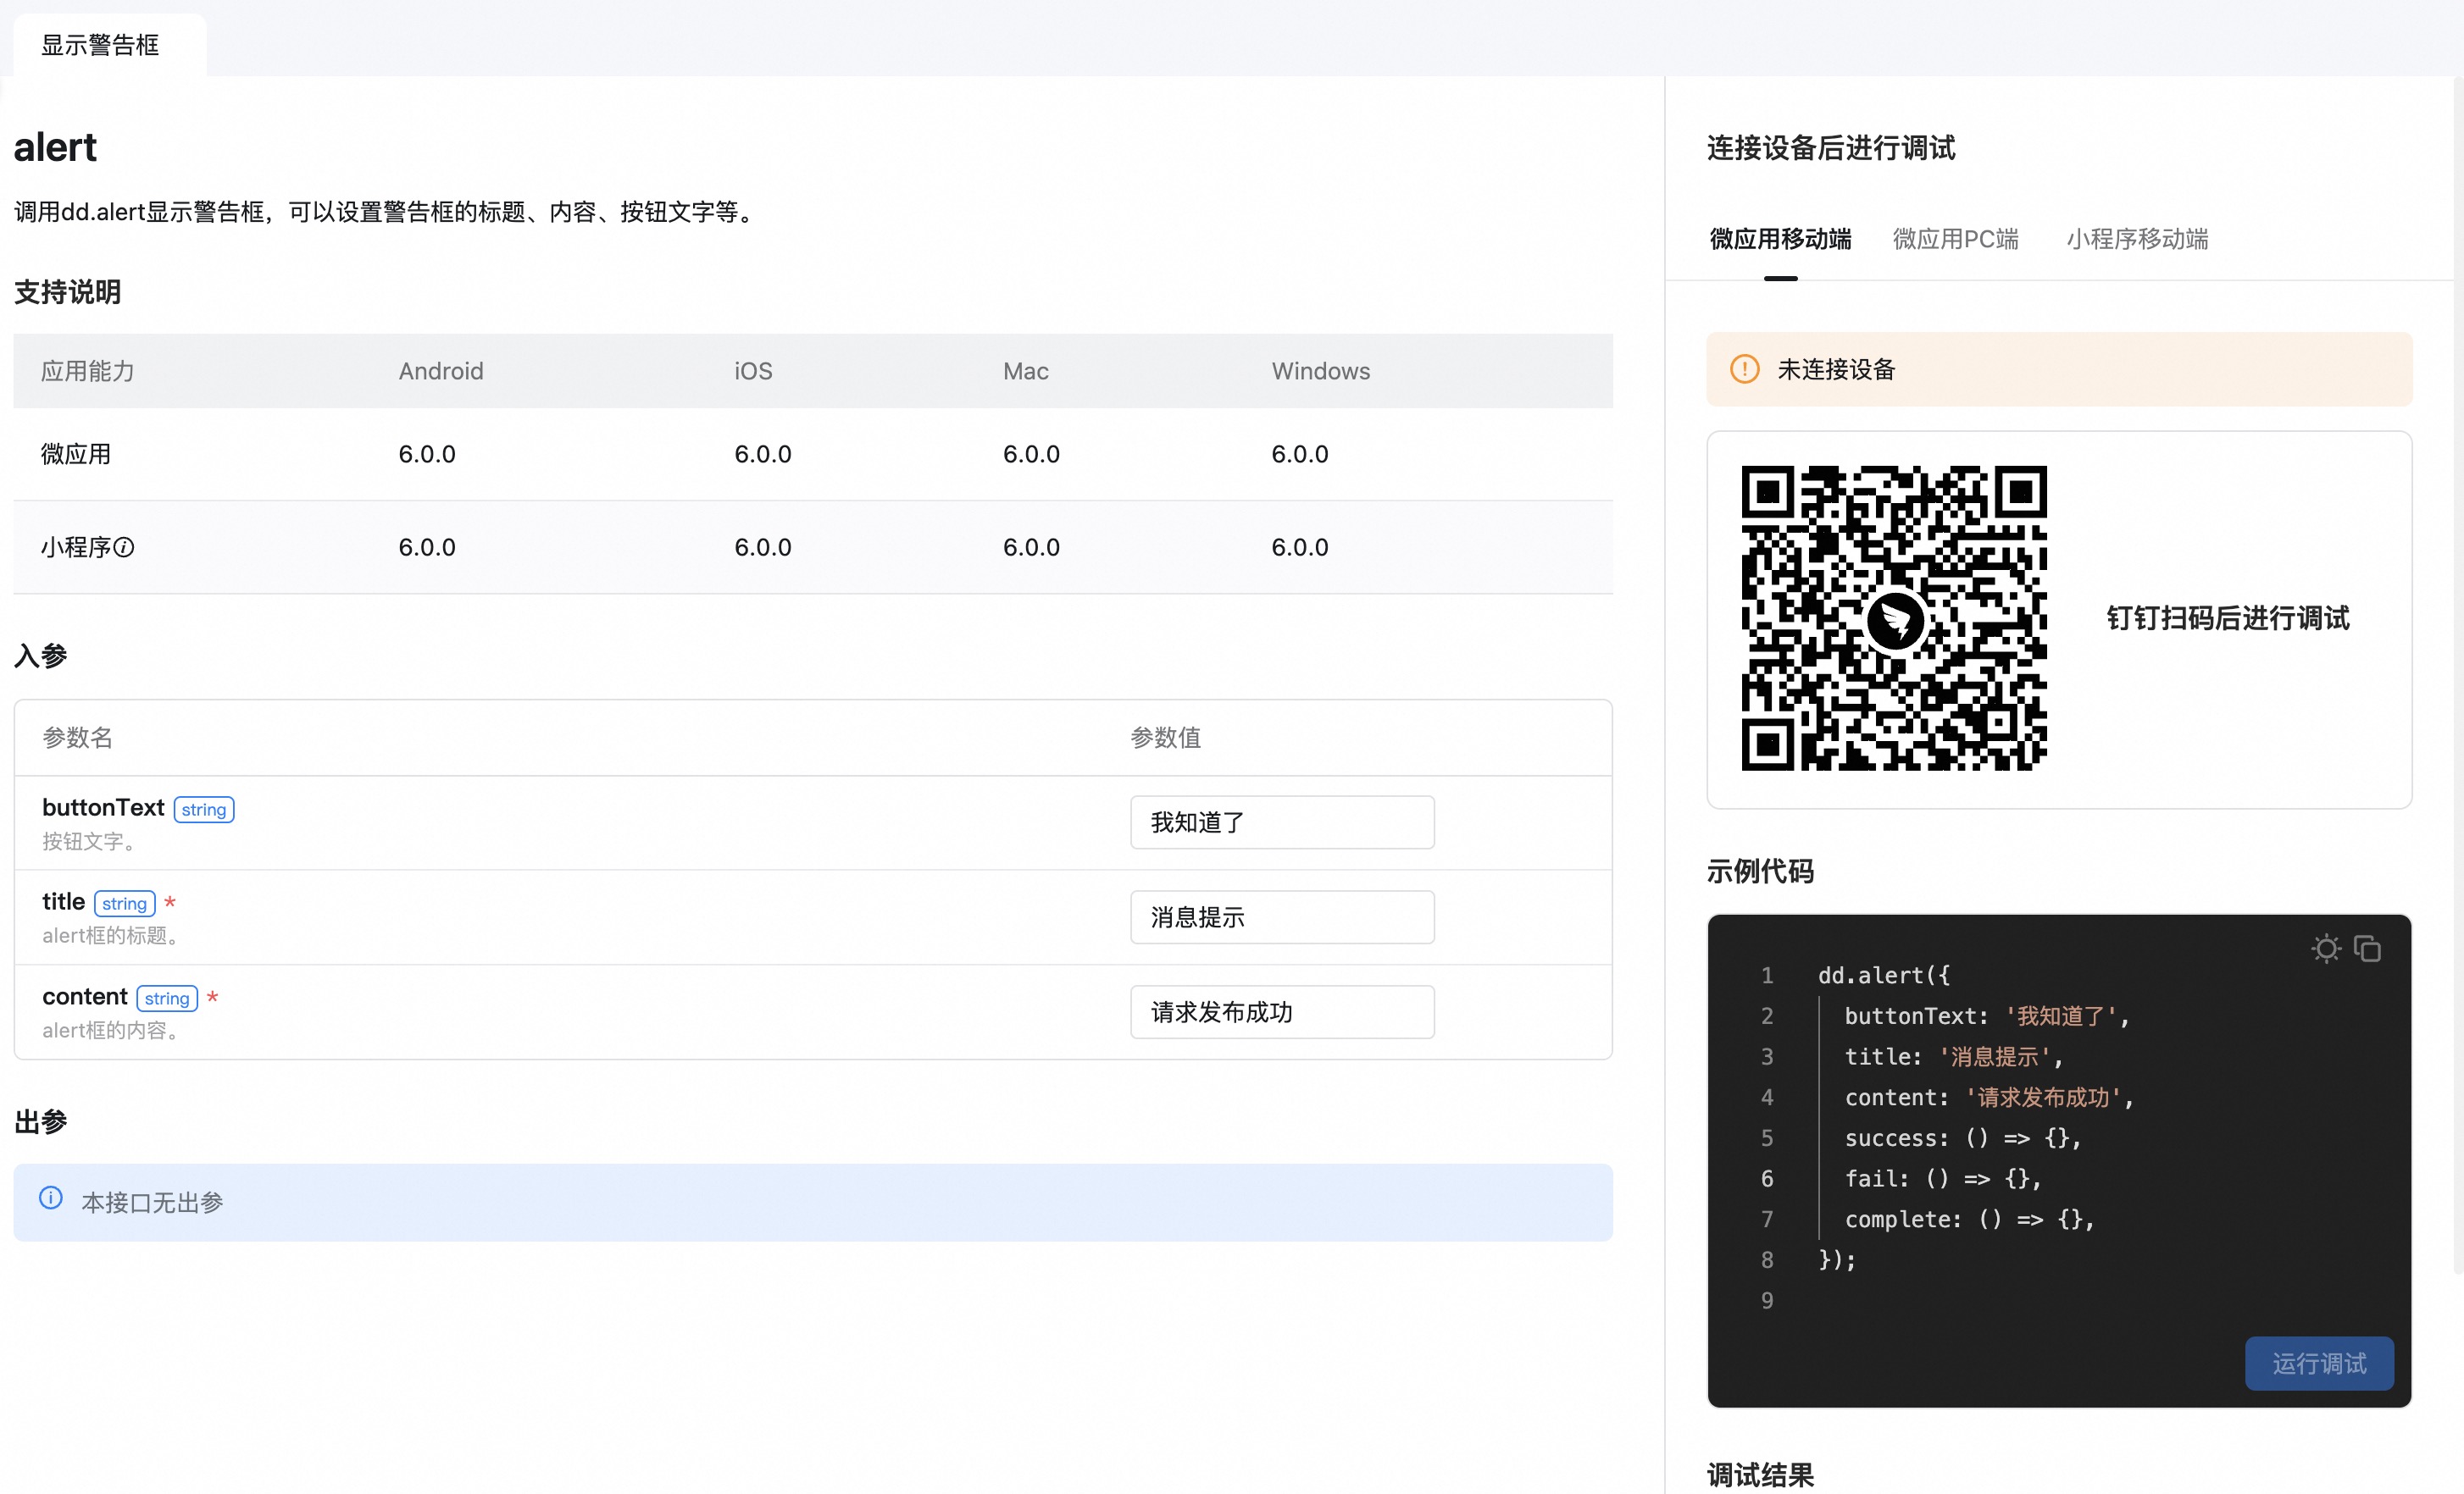Click the 参数名 column header
The width and height of the screenshot is (2464, 1494).
78,739
